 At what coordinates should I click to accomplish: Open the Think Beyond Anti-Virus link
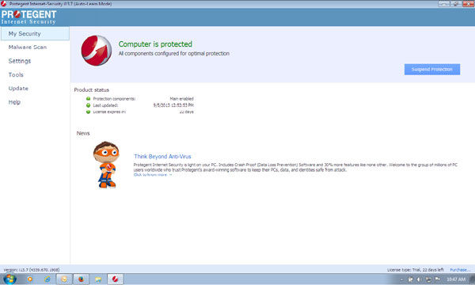coord(162,157)
